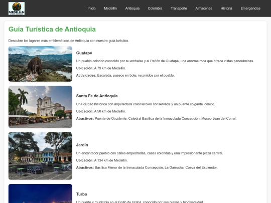The width and height of the screenshot is (271, 203).
Task: Open the Emergencias link
Action: click(250, 9)
